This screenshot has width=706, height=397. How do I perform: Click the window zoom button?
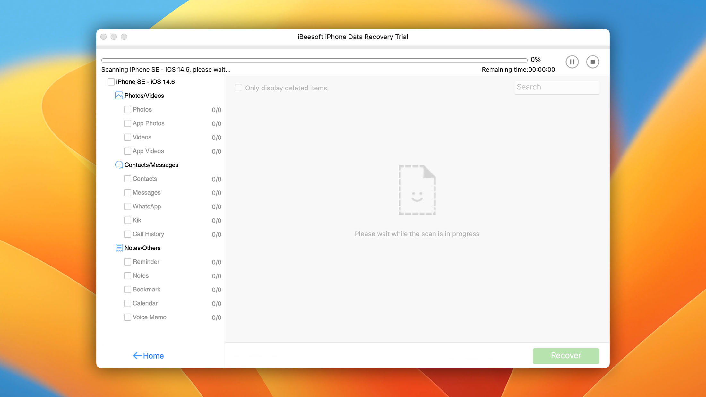point(124,37)
